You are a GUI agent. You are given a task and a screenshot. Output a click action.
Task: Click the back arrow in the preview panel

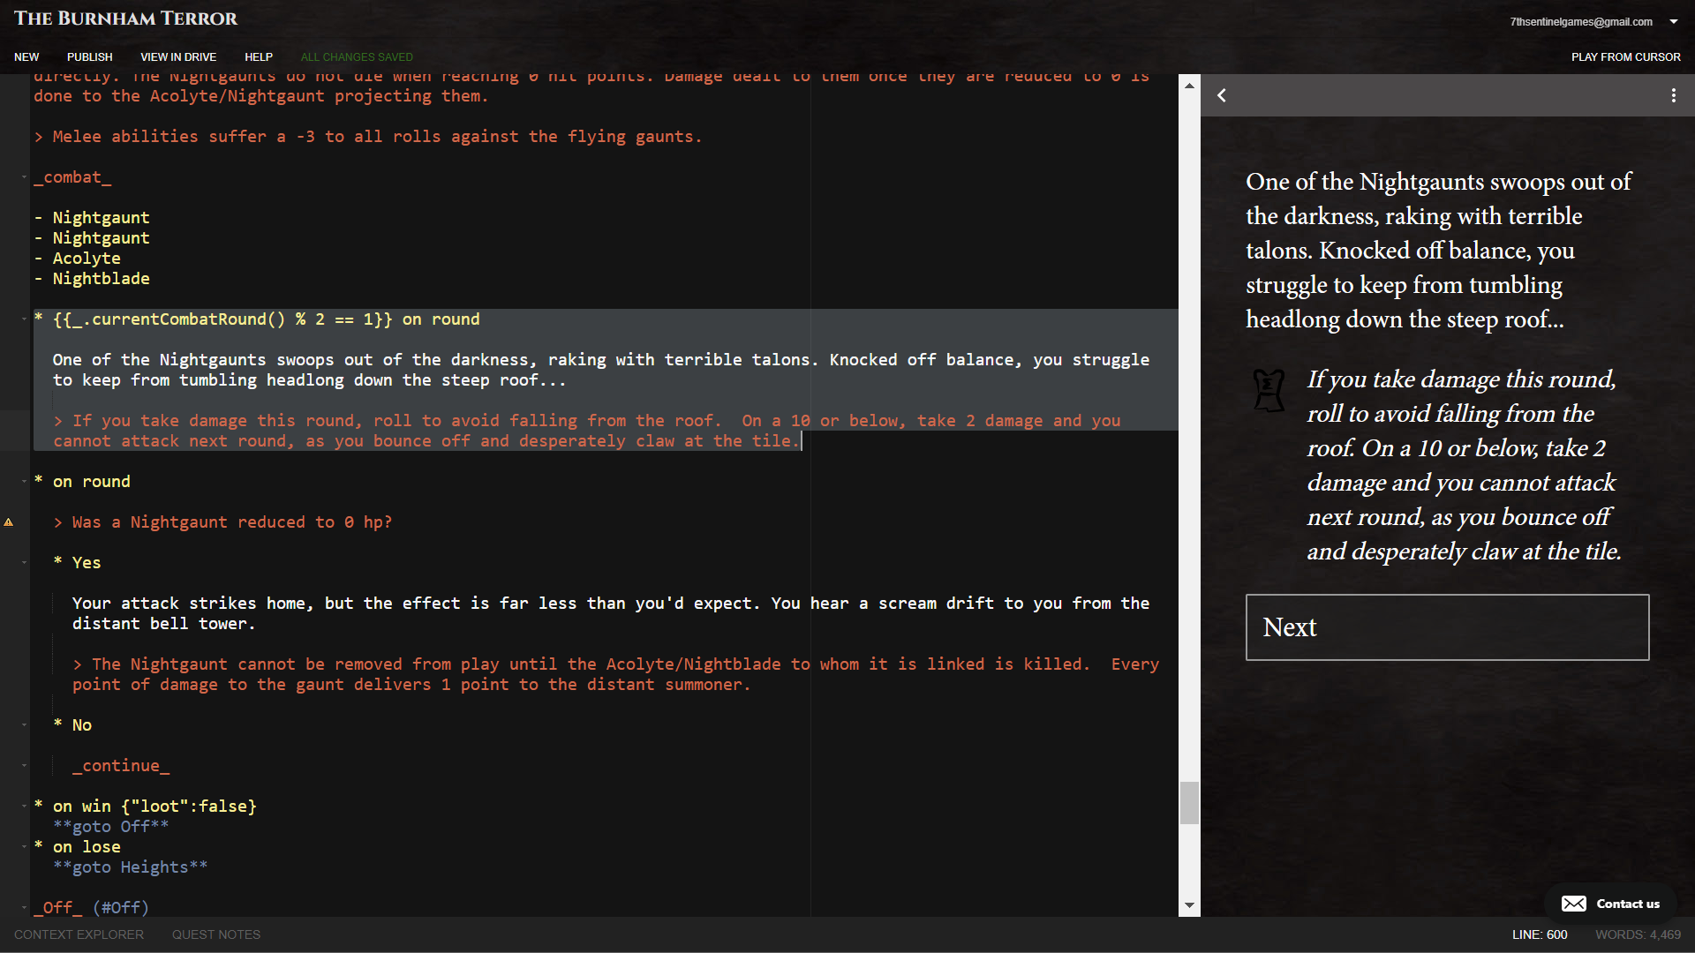click(1222, 95)
